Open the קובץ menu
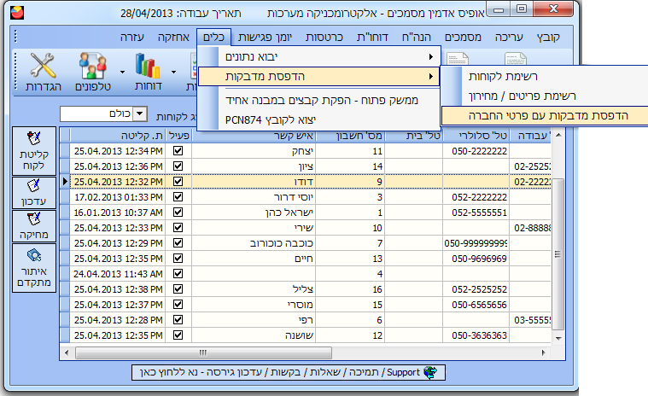This screenshot has height=396, width=648. pyautogui.click(x=548, y=38)
